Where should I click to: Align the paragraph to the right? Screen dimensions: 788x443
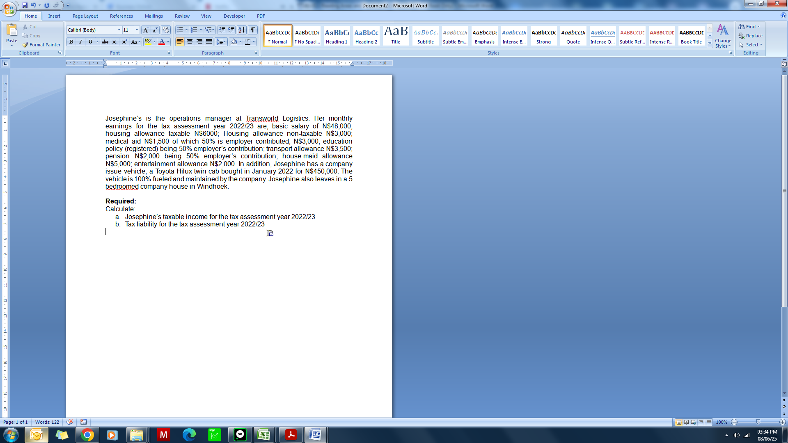(x=199, y=42)
